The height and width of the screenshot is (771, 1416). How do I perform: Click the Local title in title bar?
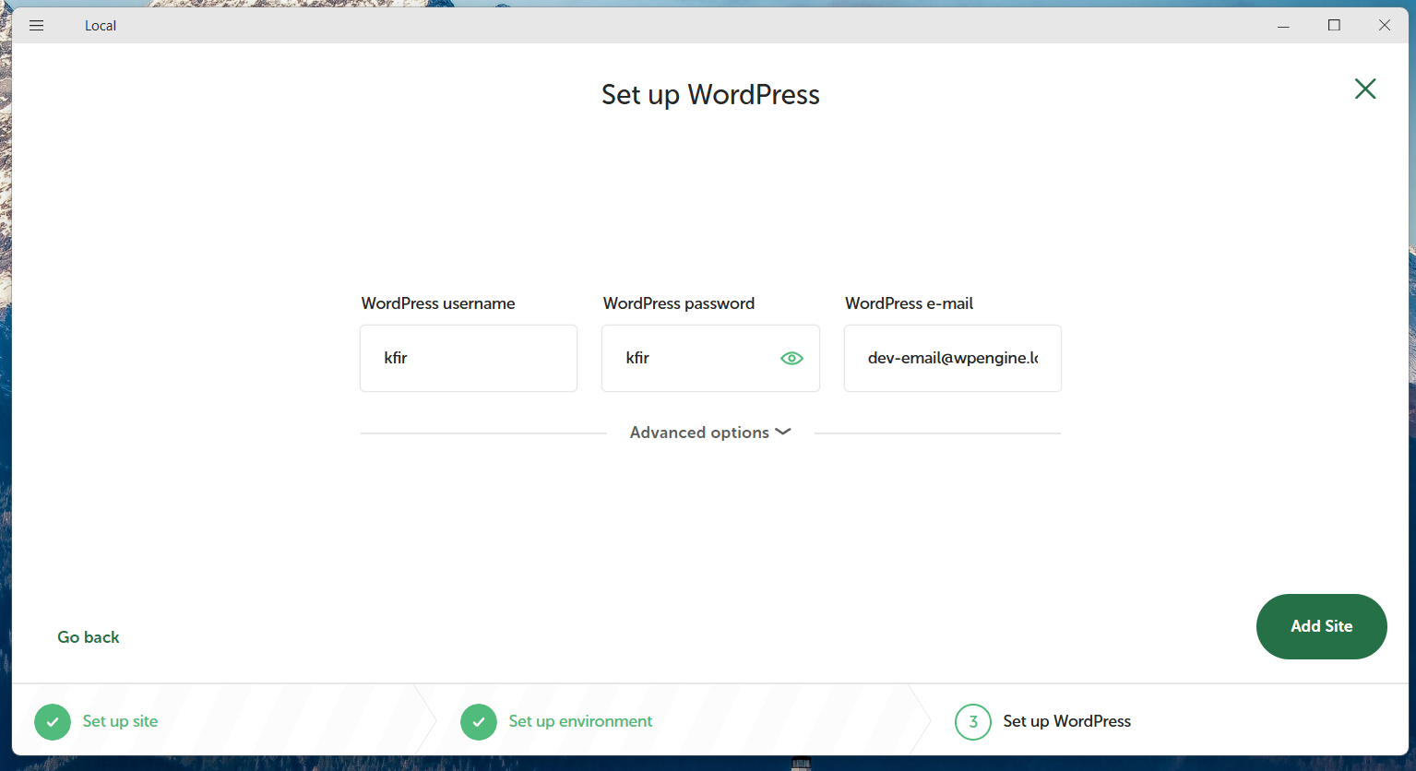(x=101, y=26)
